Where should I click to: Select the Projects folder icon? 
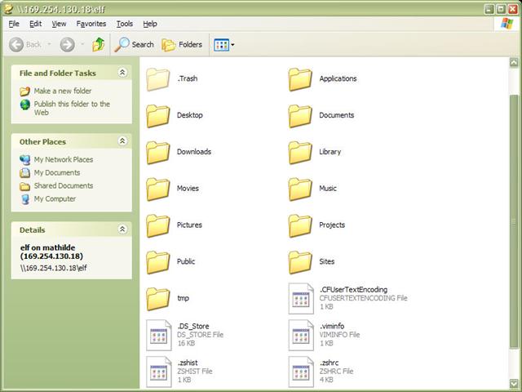pos(300,225)
